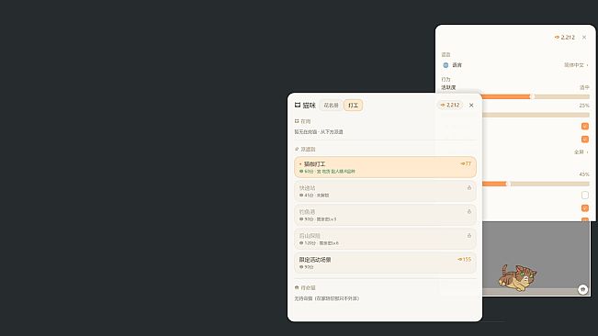The width and height of the screenshot is (598, 336).
Task: Select the 打工 tab
Action: point(353,106)
